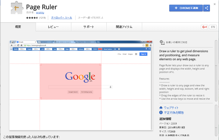This screenshot has width=219, height=140.
Task: Click the Show Guides toggle in the screenshot
Action: pyautogui.click(x=116, y=49)
